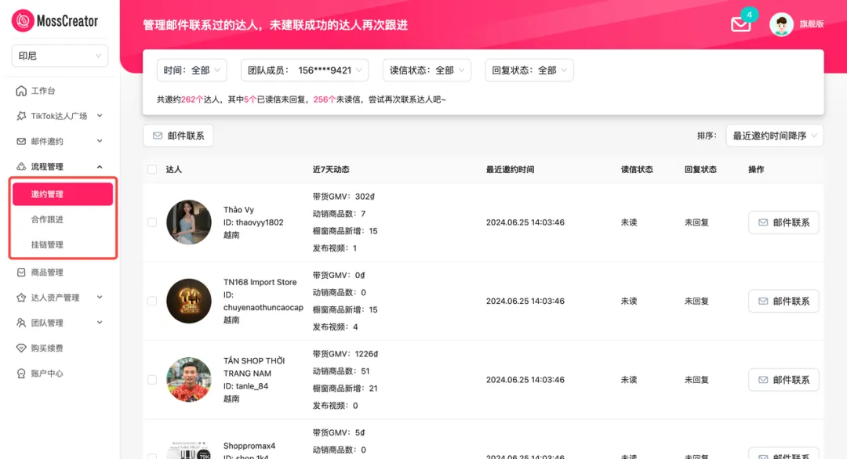
Task: Click 未回复 status in Thảo Vy row
Action: click(x=696, y=222)
